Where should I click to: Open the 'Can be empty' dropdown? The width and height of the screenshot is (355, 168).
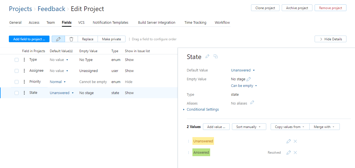244,86
